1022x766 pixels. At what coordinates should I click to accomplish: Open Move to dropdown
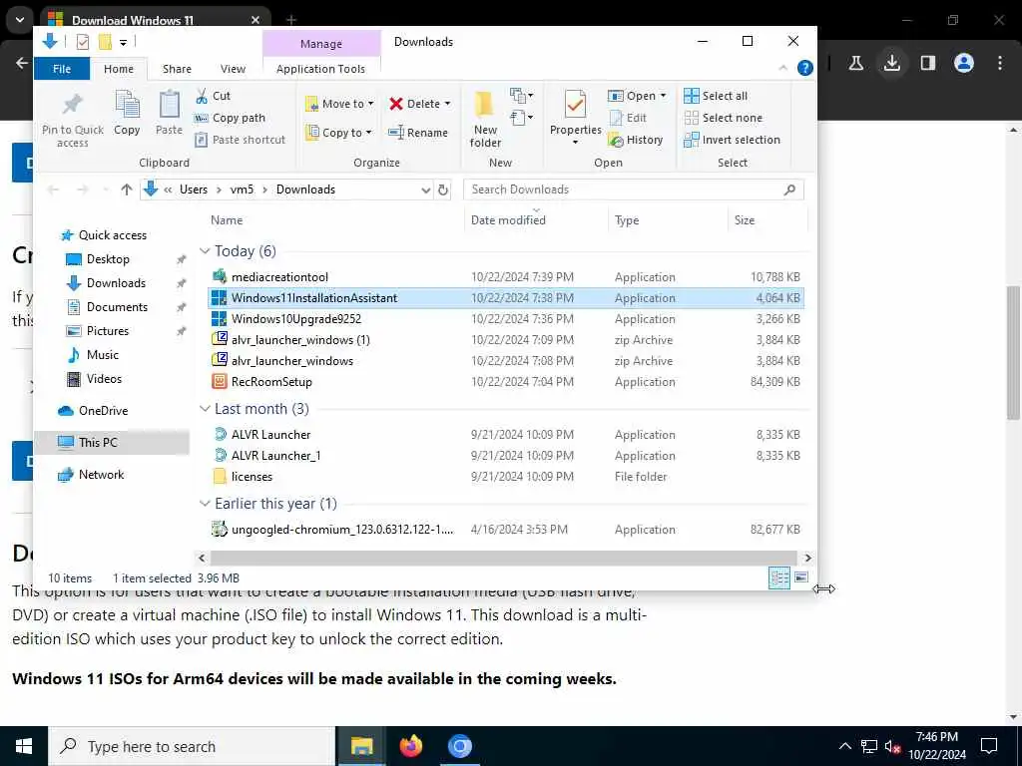coord(339,104)
